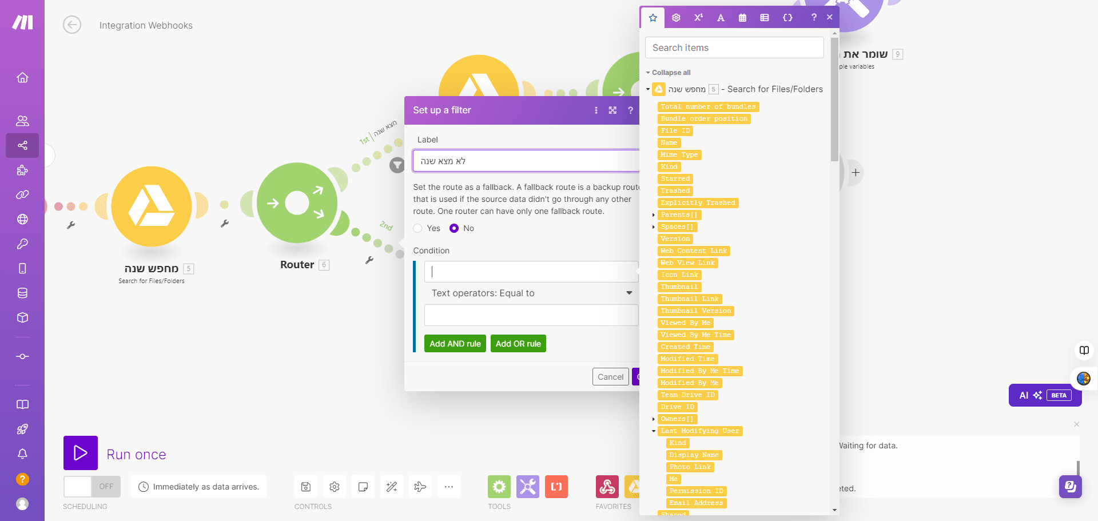The width and height of the screenshot is (1098, 521).
Task: Click the Add AND rule button
Action: (x=455, y=344)
